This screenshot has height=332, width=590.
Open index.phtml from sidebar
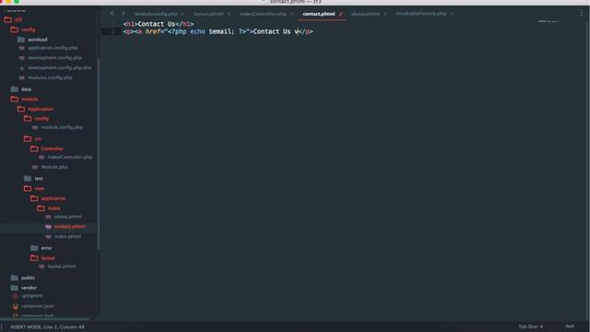click(67, 237)
